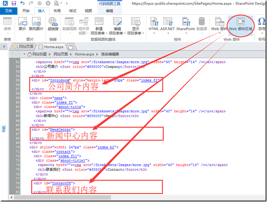Viewport: 267px width, 202px height.
Task: Switch to the 布局 ribbon tab
Action: coord(57,11)
